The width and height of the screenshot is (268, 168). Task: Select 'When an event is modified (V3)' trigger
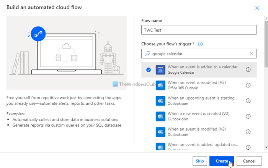[x=203, y=85]
